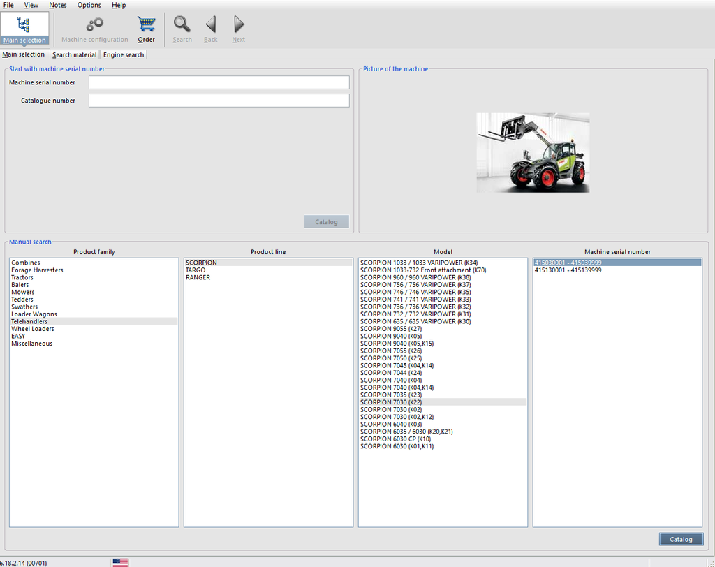This screenshot has height=567, width=715.
Task: Open the File menu
Action: [x=8, y=5]
